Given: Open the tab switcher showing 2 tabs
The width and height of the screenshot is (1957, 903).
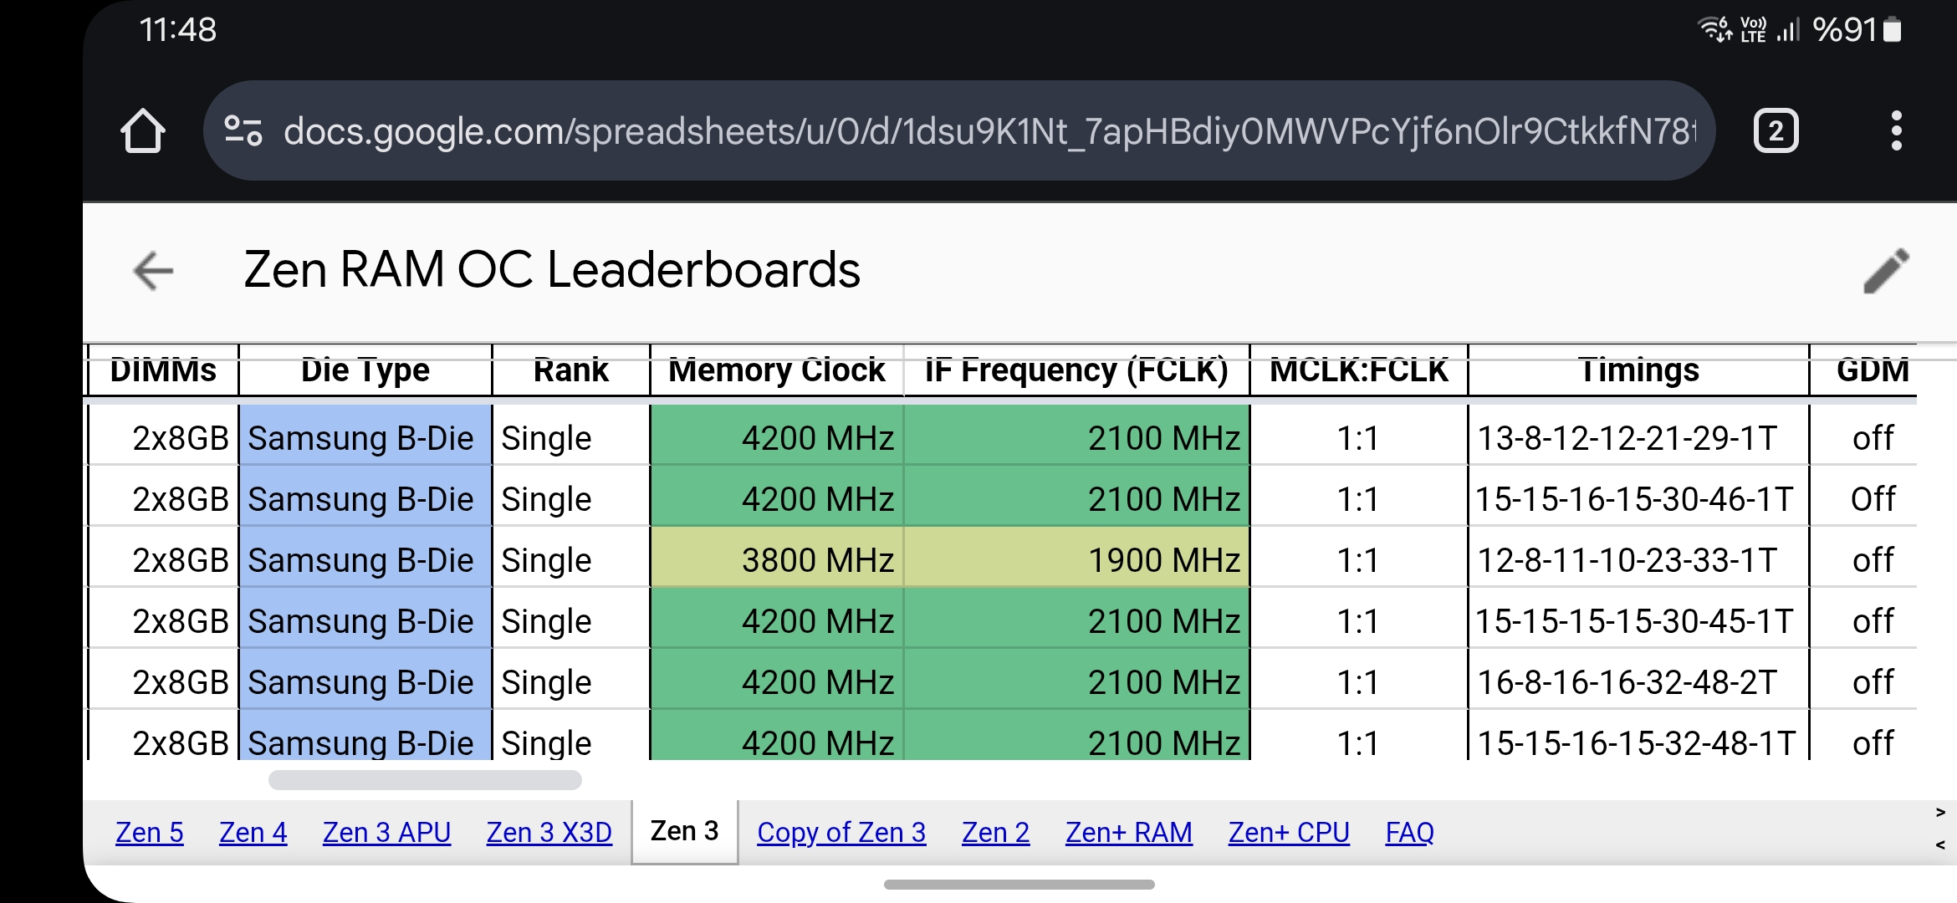Looking at the screenshot, I should pos(1776,130).
